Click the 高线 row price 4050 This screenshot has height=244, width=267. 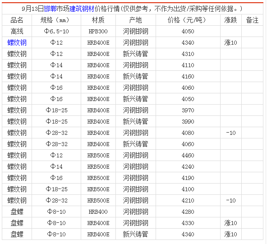pos(188,31)
